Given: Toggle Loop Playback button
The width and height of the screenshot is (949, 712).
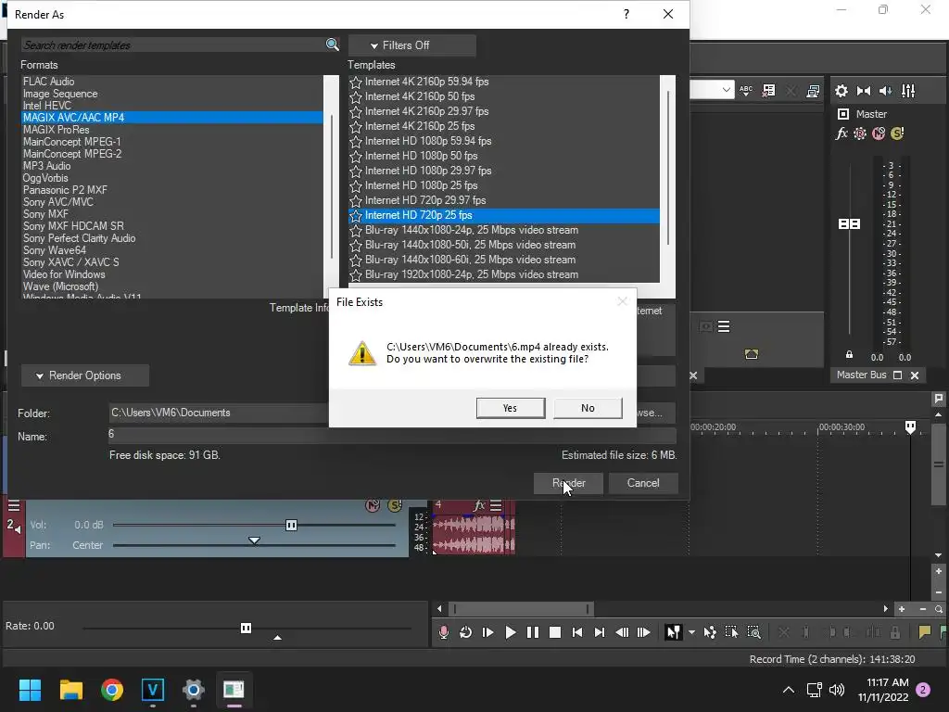Looking at the screenshot, I should [x=465, y=632].
